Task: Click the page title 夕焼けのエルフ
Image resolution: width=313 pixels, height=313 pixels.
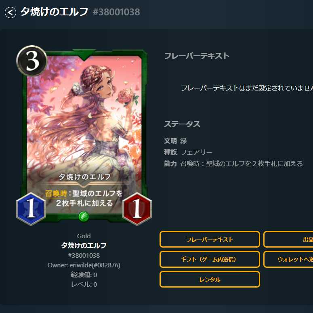Action: (x=54, y=12)
